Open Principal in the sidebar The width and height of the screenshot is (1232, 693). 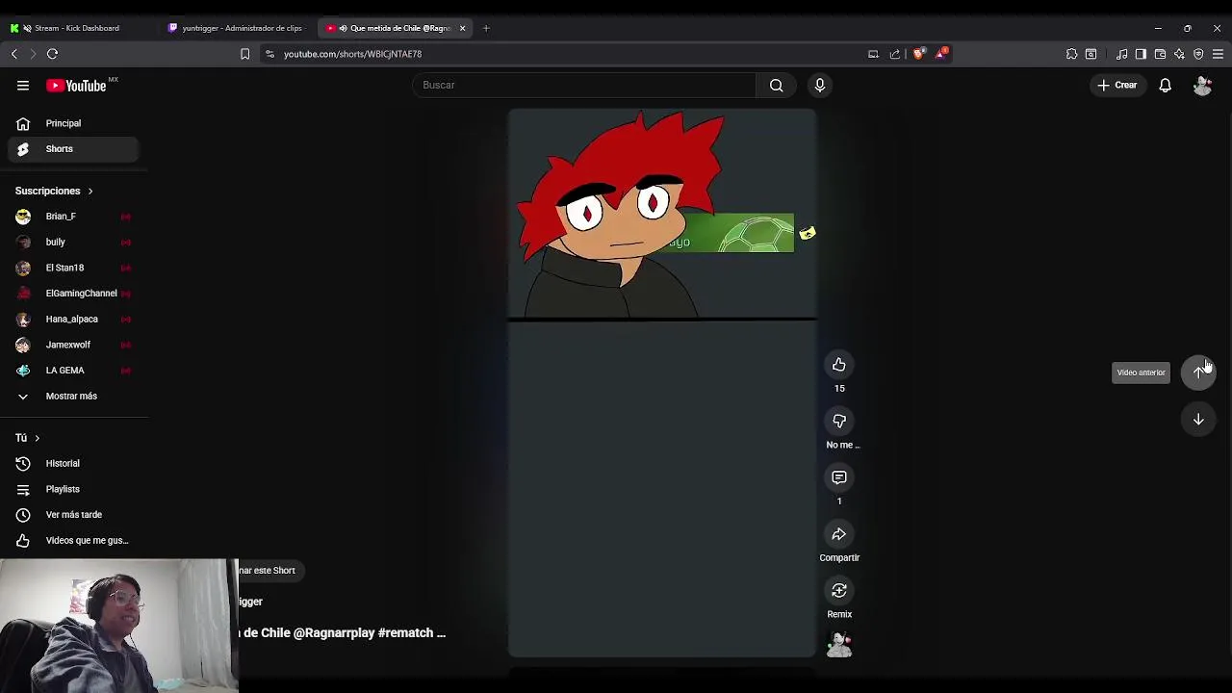[74, 123]
